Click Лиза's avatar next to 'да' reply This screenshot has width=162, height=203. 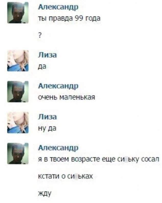pyautogui.click(x=18, y=61)
